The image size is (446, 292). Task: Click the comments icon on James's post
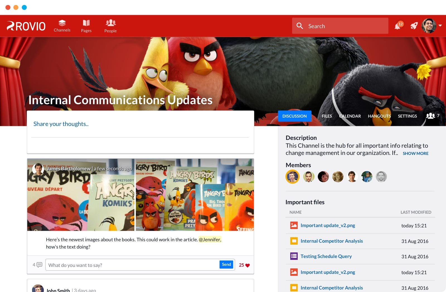point(39,265)
